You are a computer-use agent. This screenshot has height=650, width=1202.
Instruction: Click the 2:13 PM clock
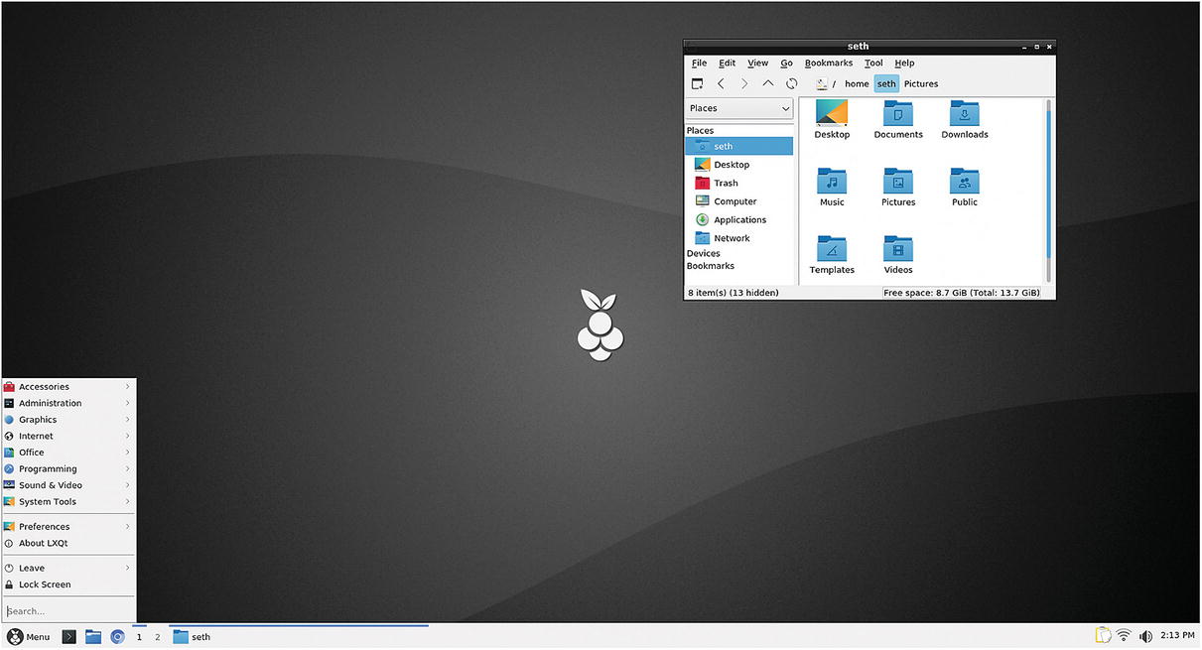coord(1175,636)
